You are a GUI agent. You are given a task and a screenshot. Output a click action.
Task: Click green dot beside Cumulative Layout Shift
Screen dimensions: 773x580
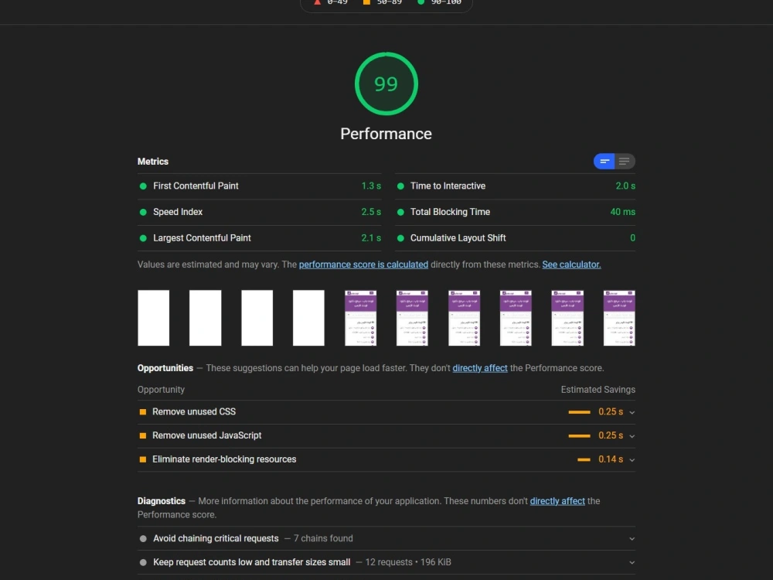[x=400, y=238]
